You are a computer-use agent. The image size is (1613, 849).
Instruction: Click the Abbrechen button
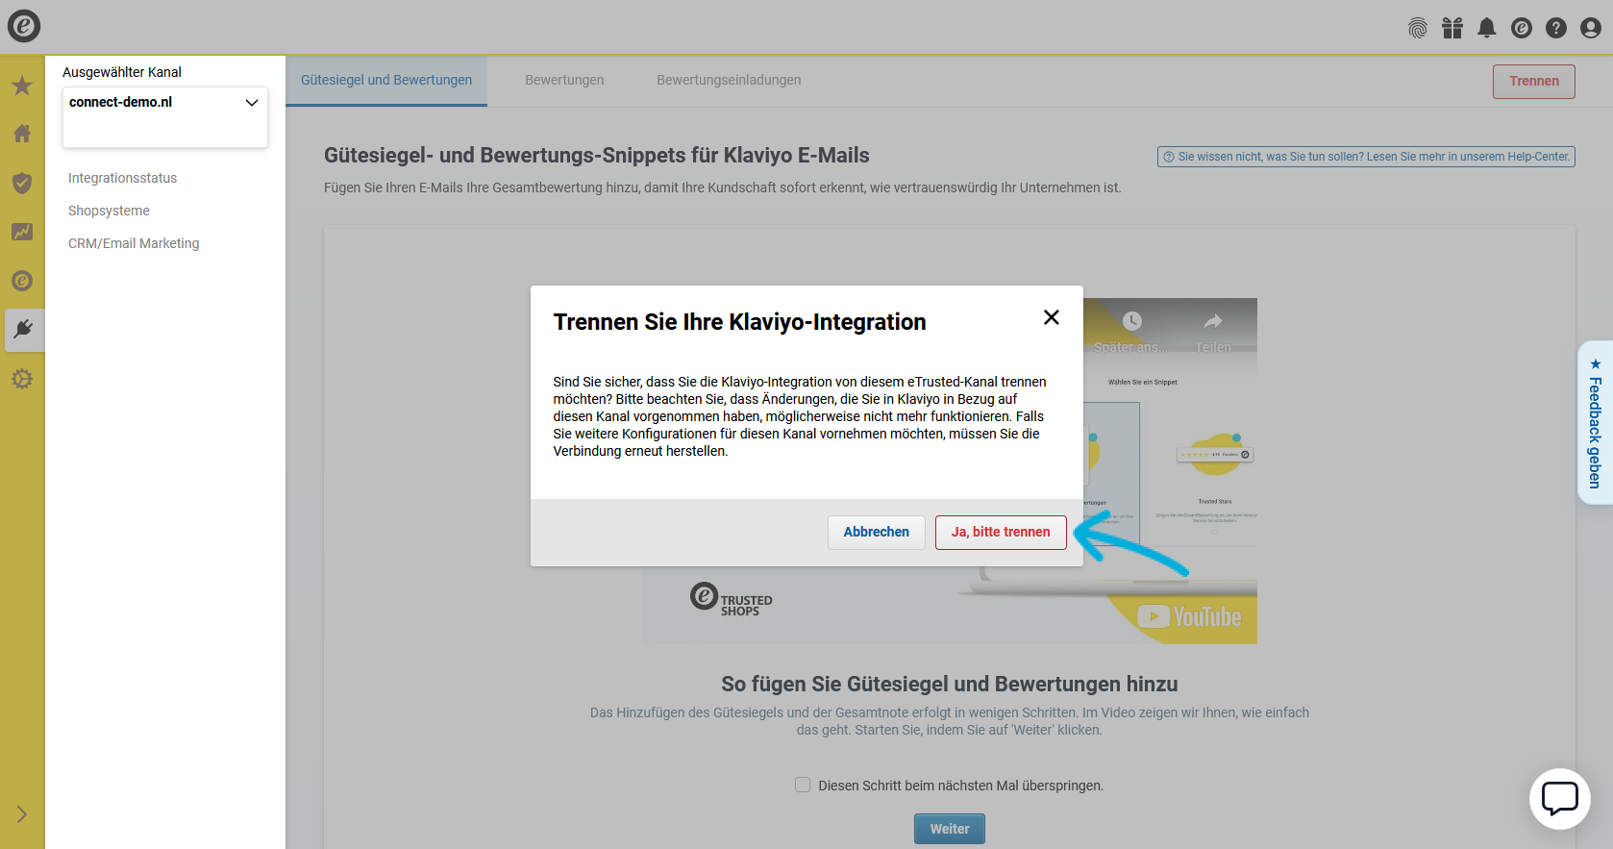876,532
